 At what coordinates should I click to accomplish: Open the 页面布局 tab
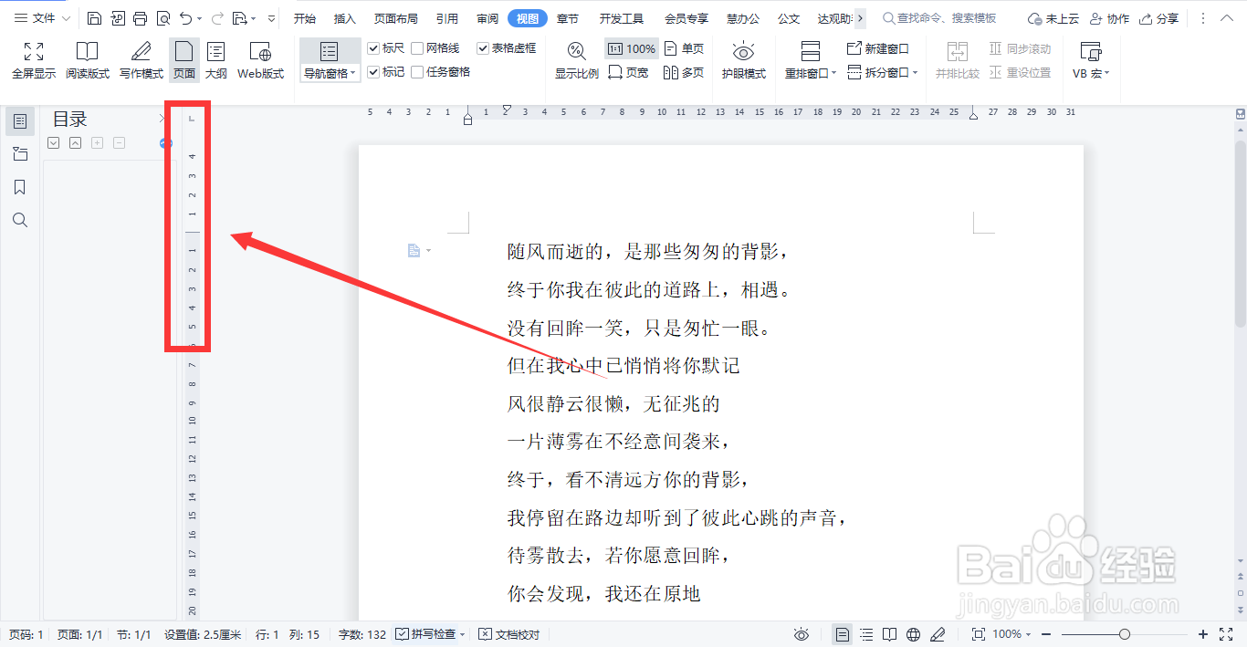coord(396,18)
